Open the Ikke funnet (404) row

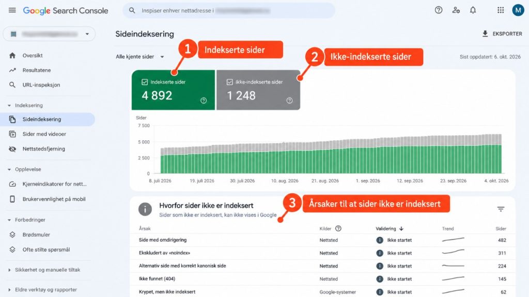[322, 279]
